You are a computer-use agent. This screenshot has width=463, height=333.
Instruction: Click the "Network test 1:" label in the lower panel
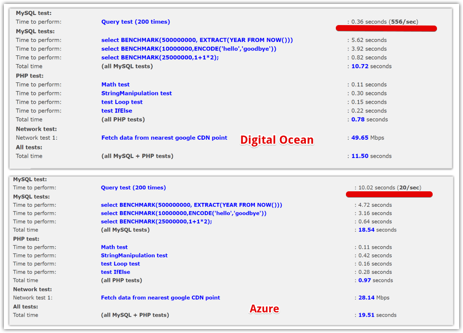coord(33,298)
